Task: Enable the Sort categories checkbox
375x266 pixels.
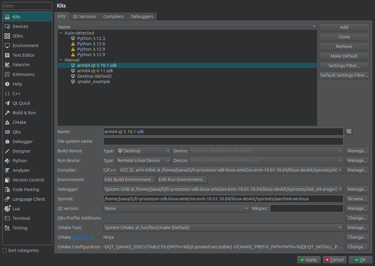Action: [5, 250]
